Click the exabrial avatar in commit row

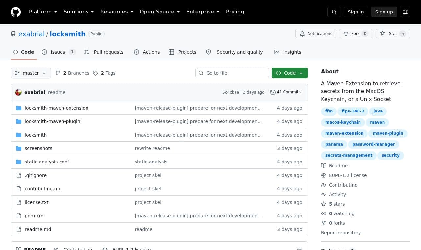pos(18,92)
